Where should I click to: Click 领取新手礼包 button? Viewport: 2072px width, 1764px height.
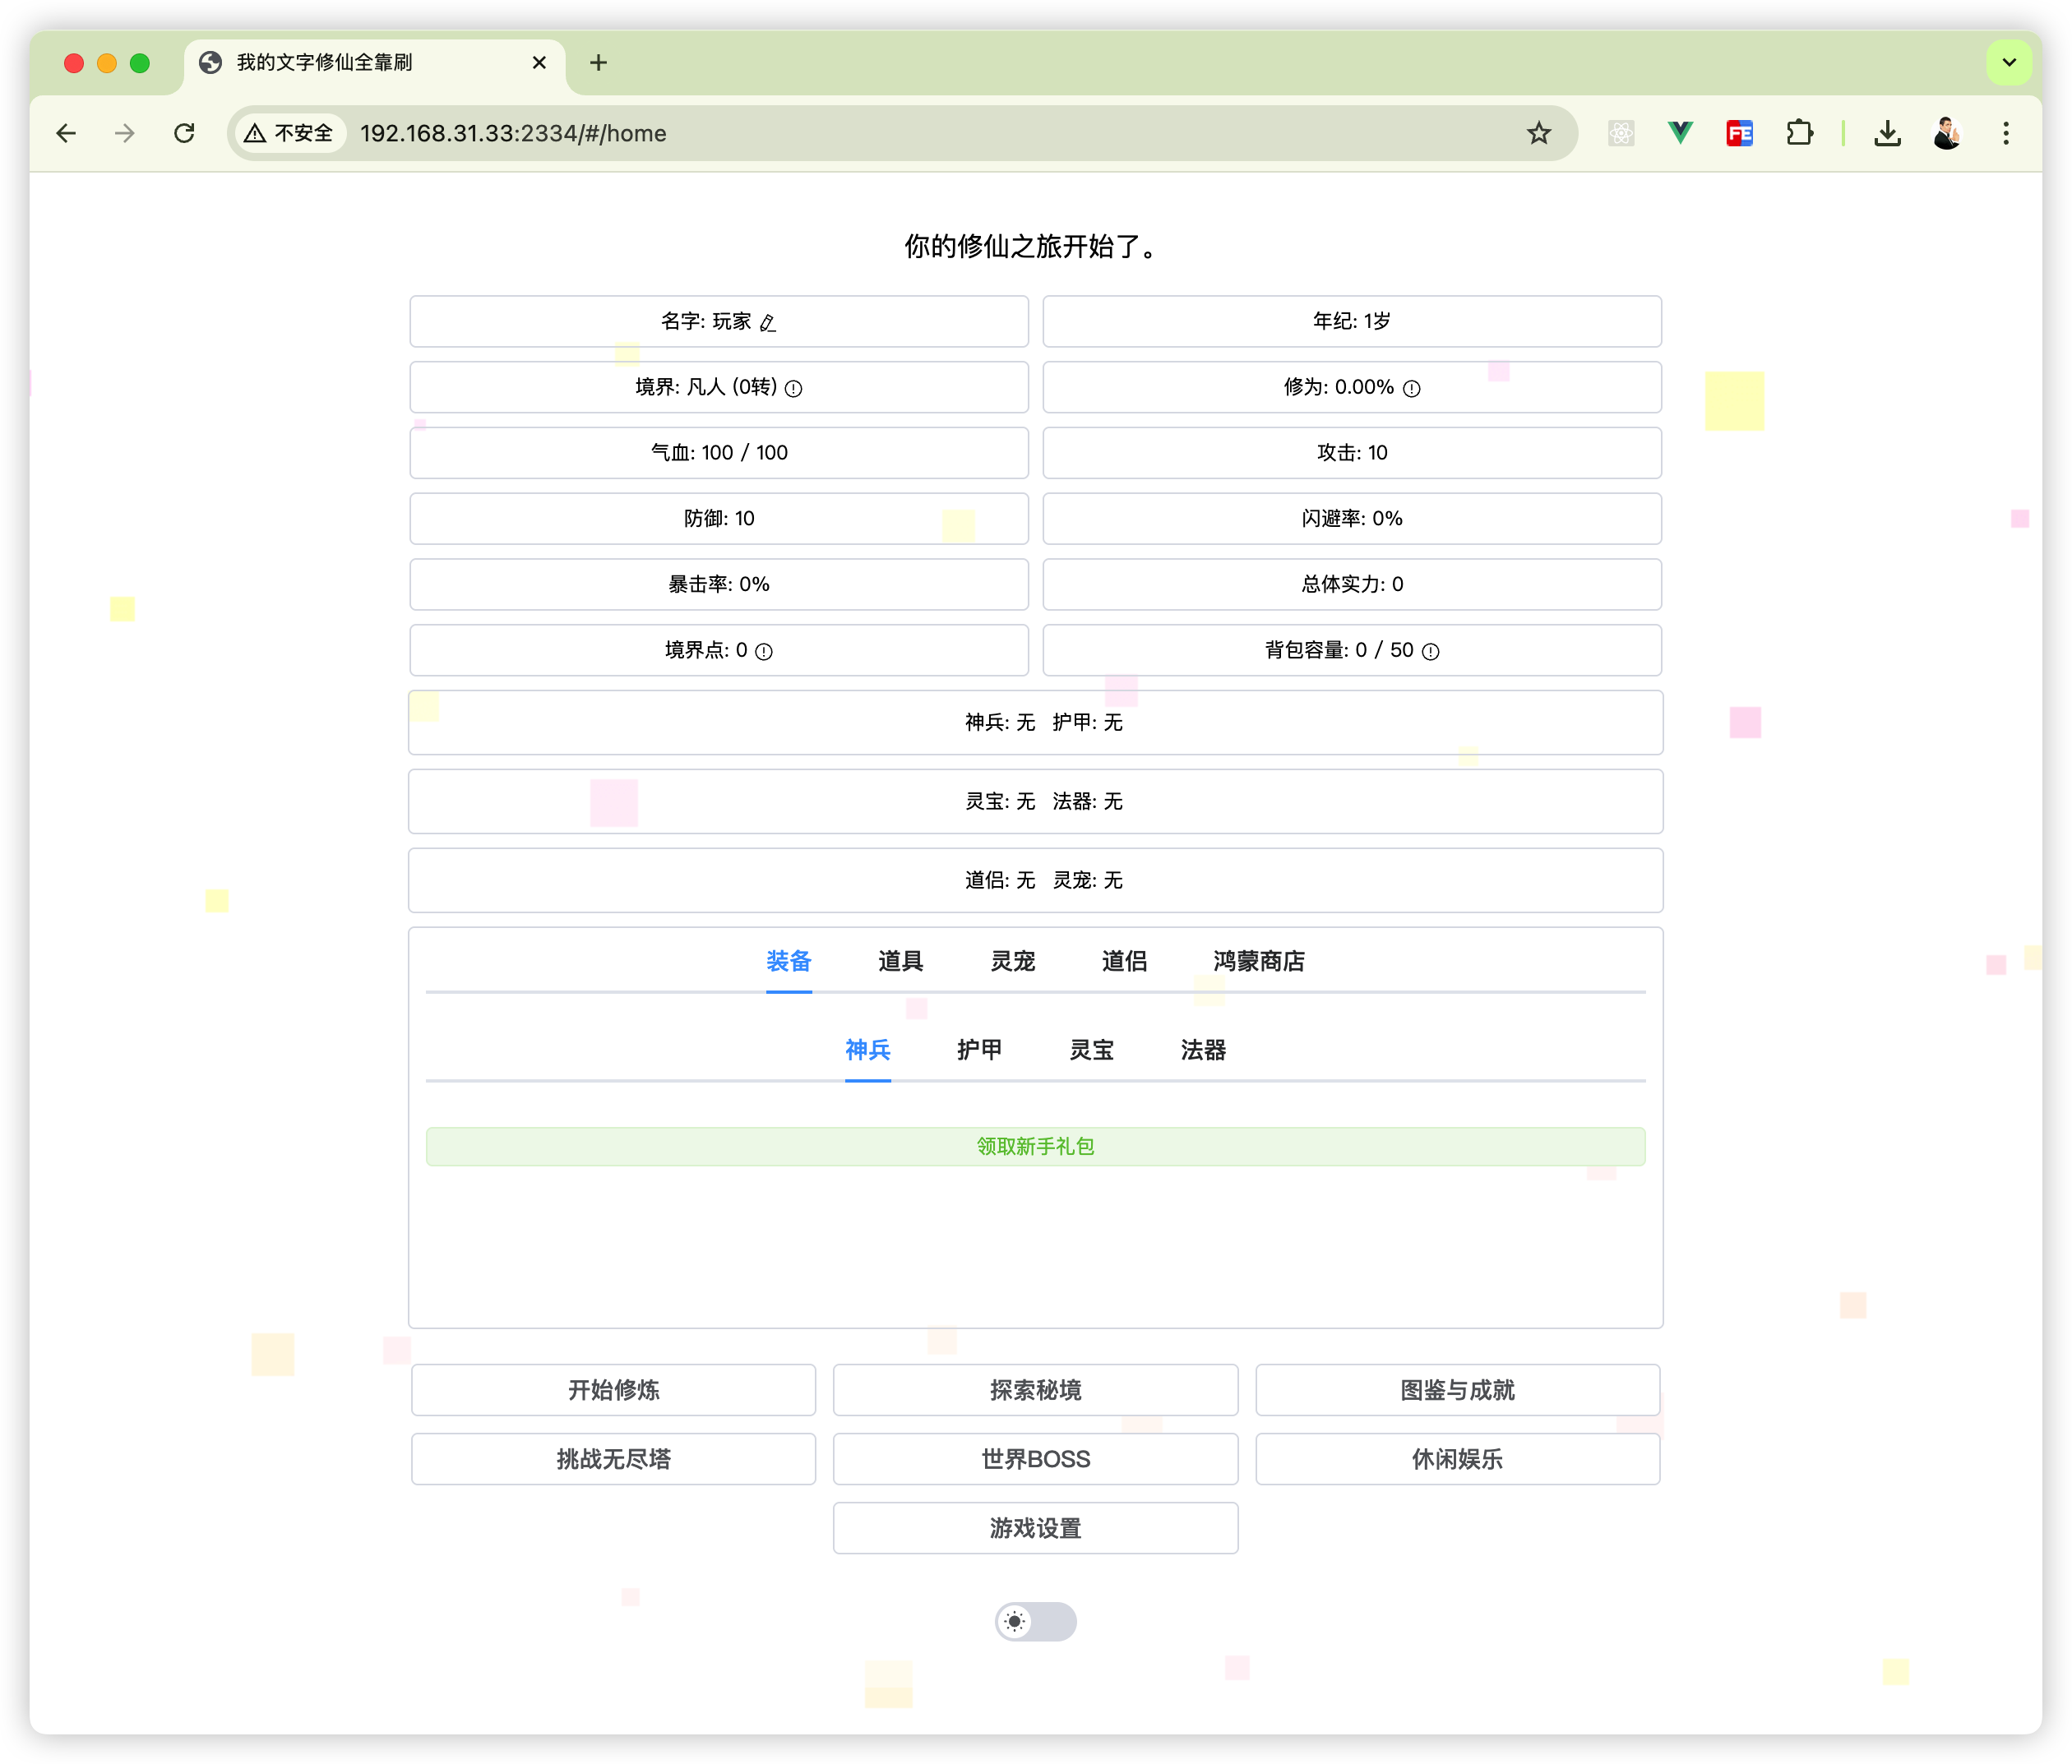[1035, 1146]
